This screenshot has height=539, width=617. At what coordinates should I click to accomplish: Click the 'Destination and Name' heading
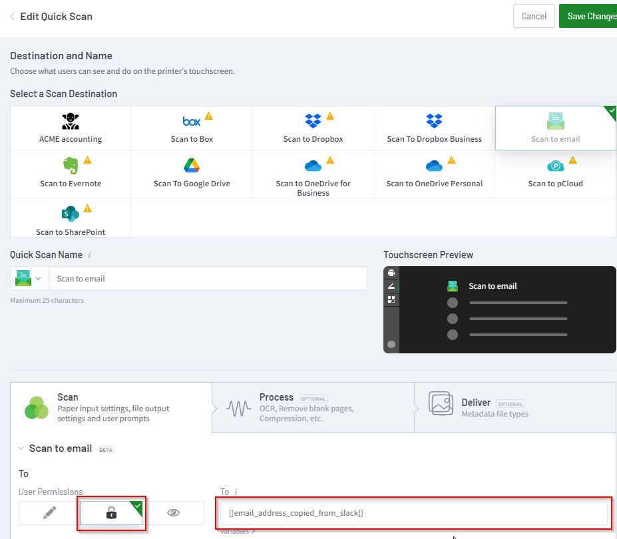61,56
